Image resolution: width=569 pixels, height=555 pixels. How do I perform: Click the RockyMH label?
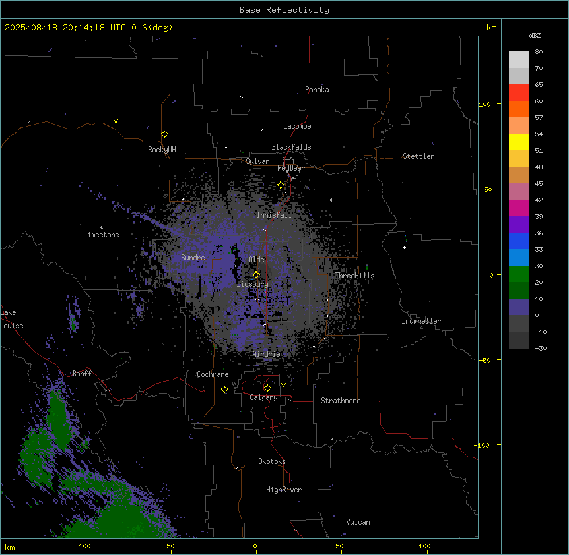[162, 150]
